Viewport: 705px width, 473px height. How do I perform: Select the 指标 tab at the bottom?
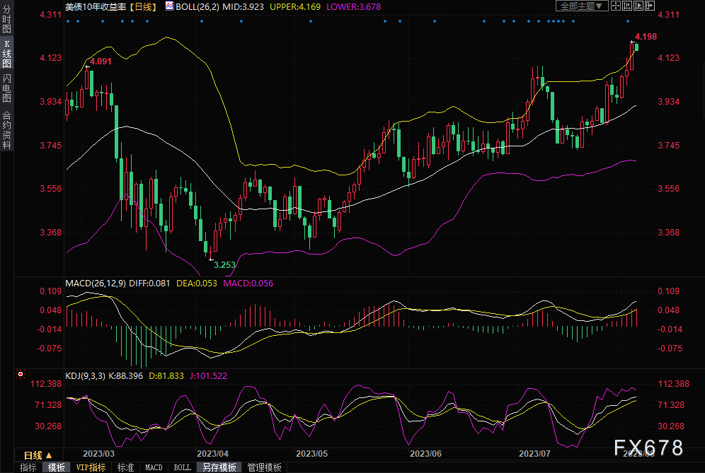28,467
